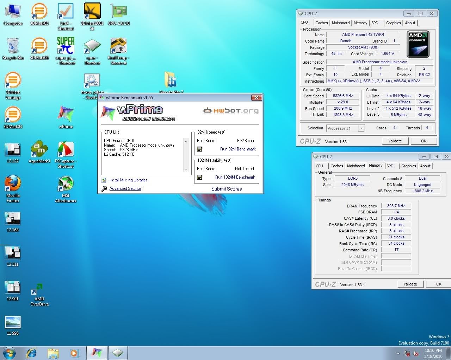Open wPrime Advanced Settings
The width and height of the screenshot is (451, 360).
pyautogui.click(x=125, y=188)
